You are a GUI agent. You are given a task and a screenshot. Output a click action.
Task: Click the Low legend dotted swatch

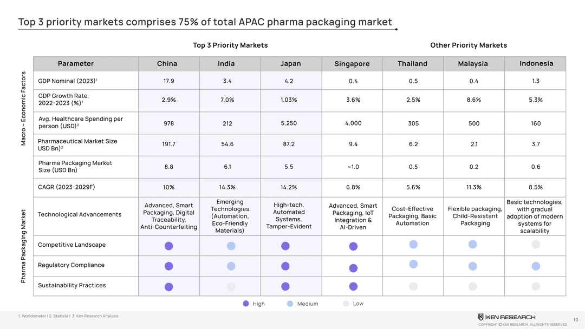[x=346, y=304]
